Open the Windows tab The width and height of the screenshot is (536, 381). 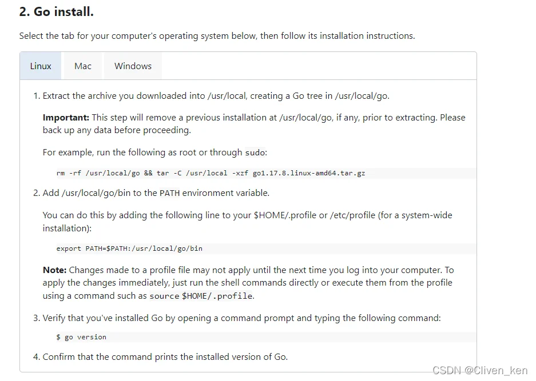click(x=133, y=66)
